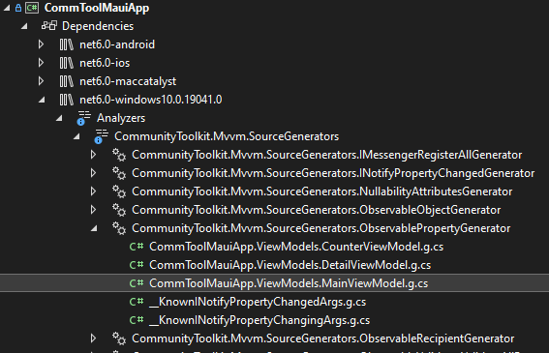Click the net6.0-android library icon
Screen dimensions: 549x353
click(x=67, y=44)
